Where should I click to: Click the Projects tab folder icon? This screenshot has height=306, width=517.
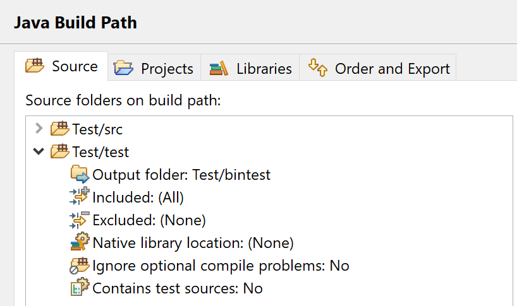(x=123, y=68)
